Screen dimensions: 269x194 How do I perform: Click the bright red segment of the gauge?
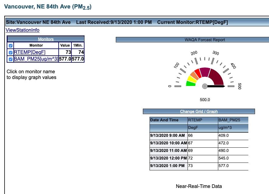[x=198, y=73]
